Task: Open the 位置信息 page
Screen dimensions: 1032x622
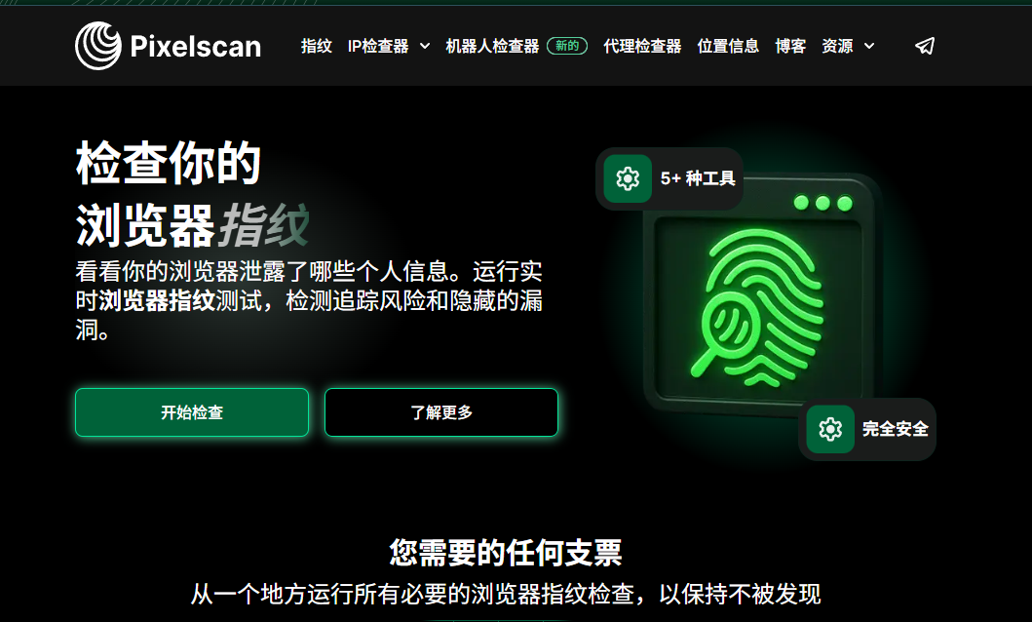Action: [728, 46]
